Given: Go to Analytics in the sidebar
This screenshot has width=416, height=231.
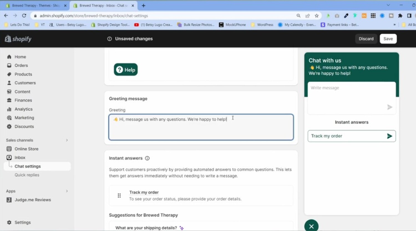Looking at the screenshot, I should [24, 109].
